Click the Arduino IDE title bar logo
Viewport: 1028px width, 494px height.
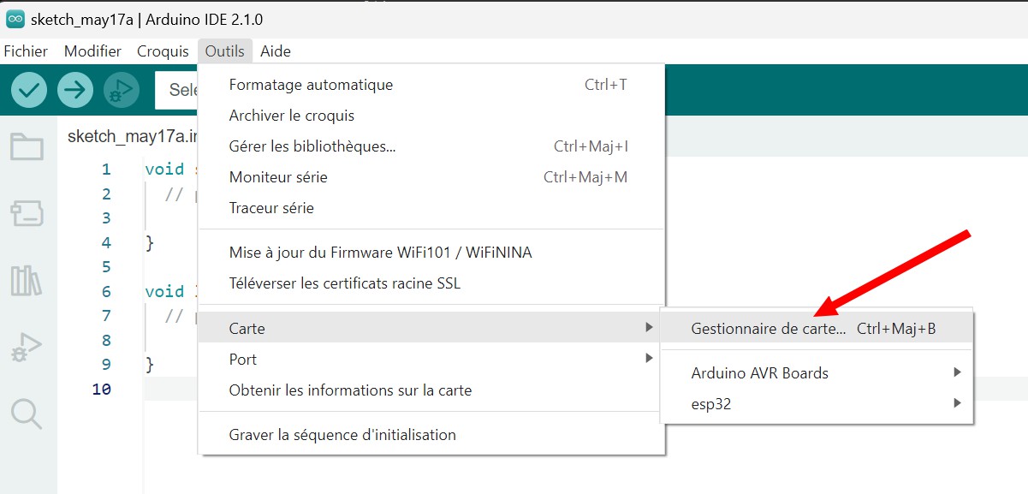(x=15, y=19)
